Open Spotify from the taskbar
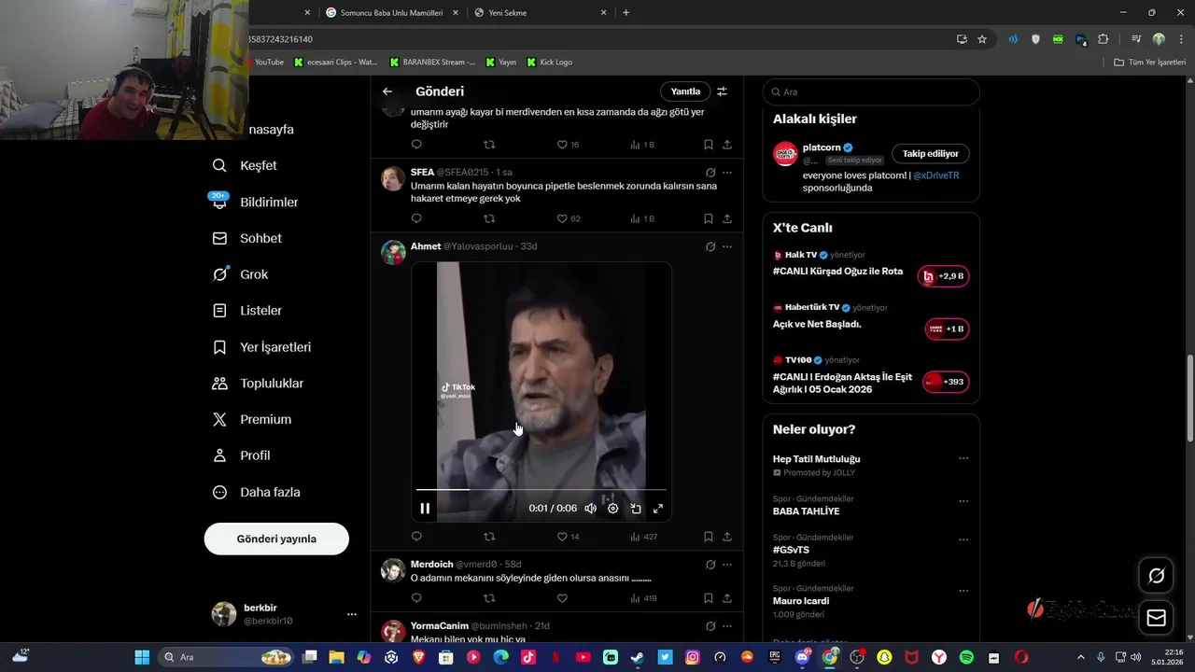The width and height of the screenshot is (1195, 672). click(x=966, y=657)
